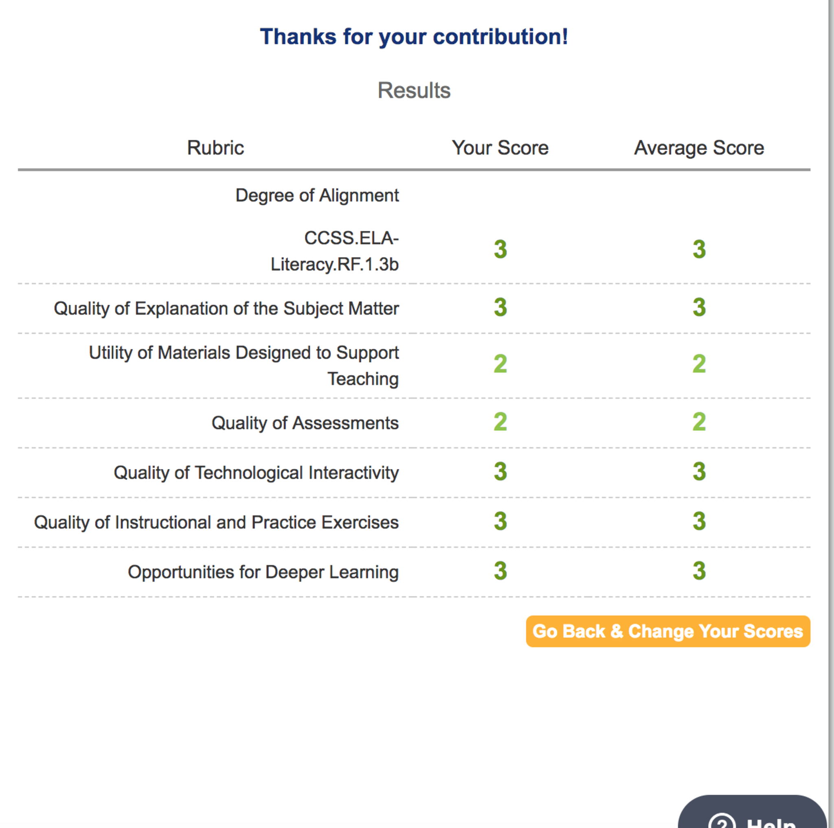Click the Quality of Assessments rubric label
Image resolution: width=834 pixels, height=828 pixels.
click(x=305, y=423)
